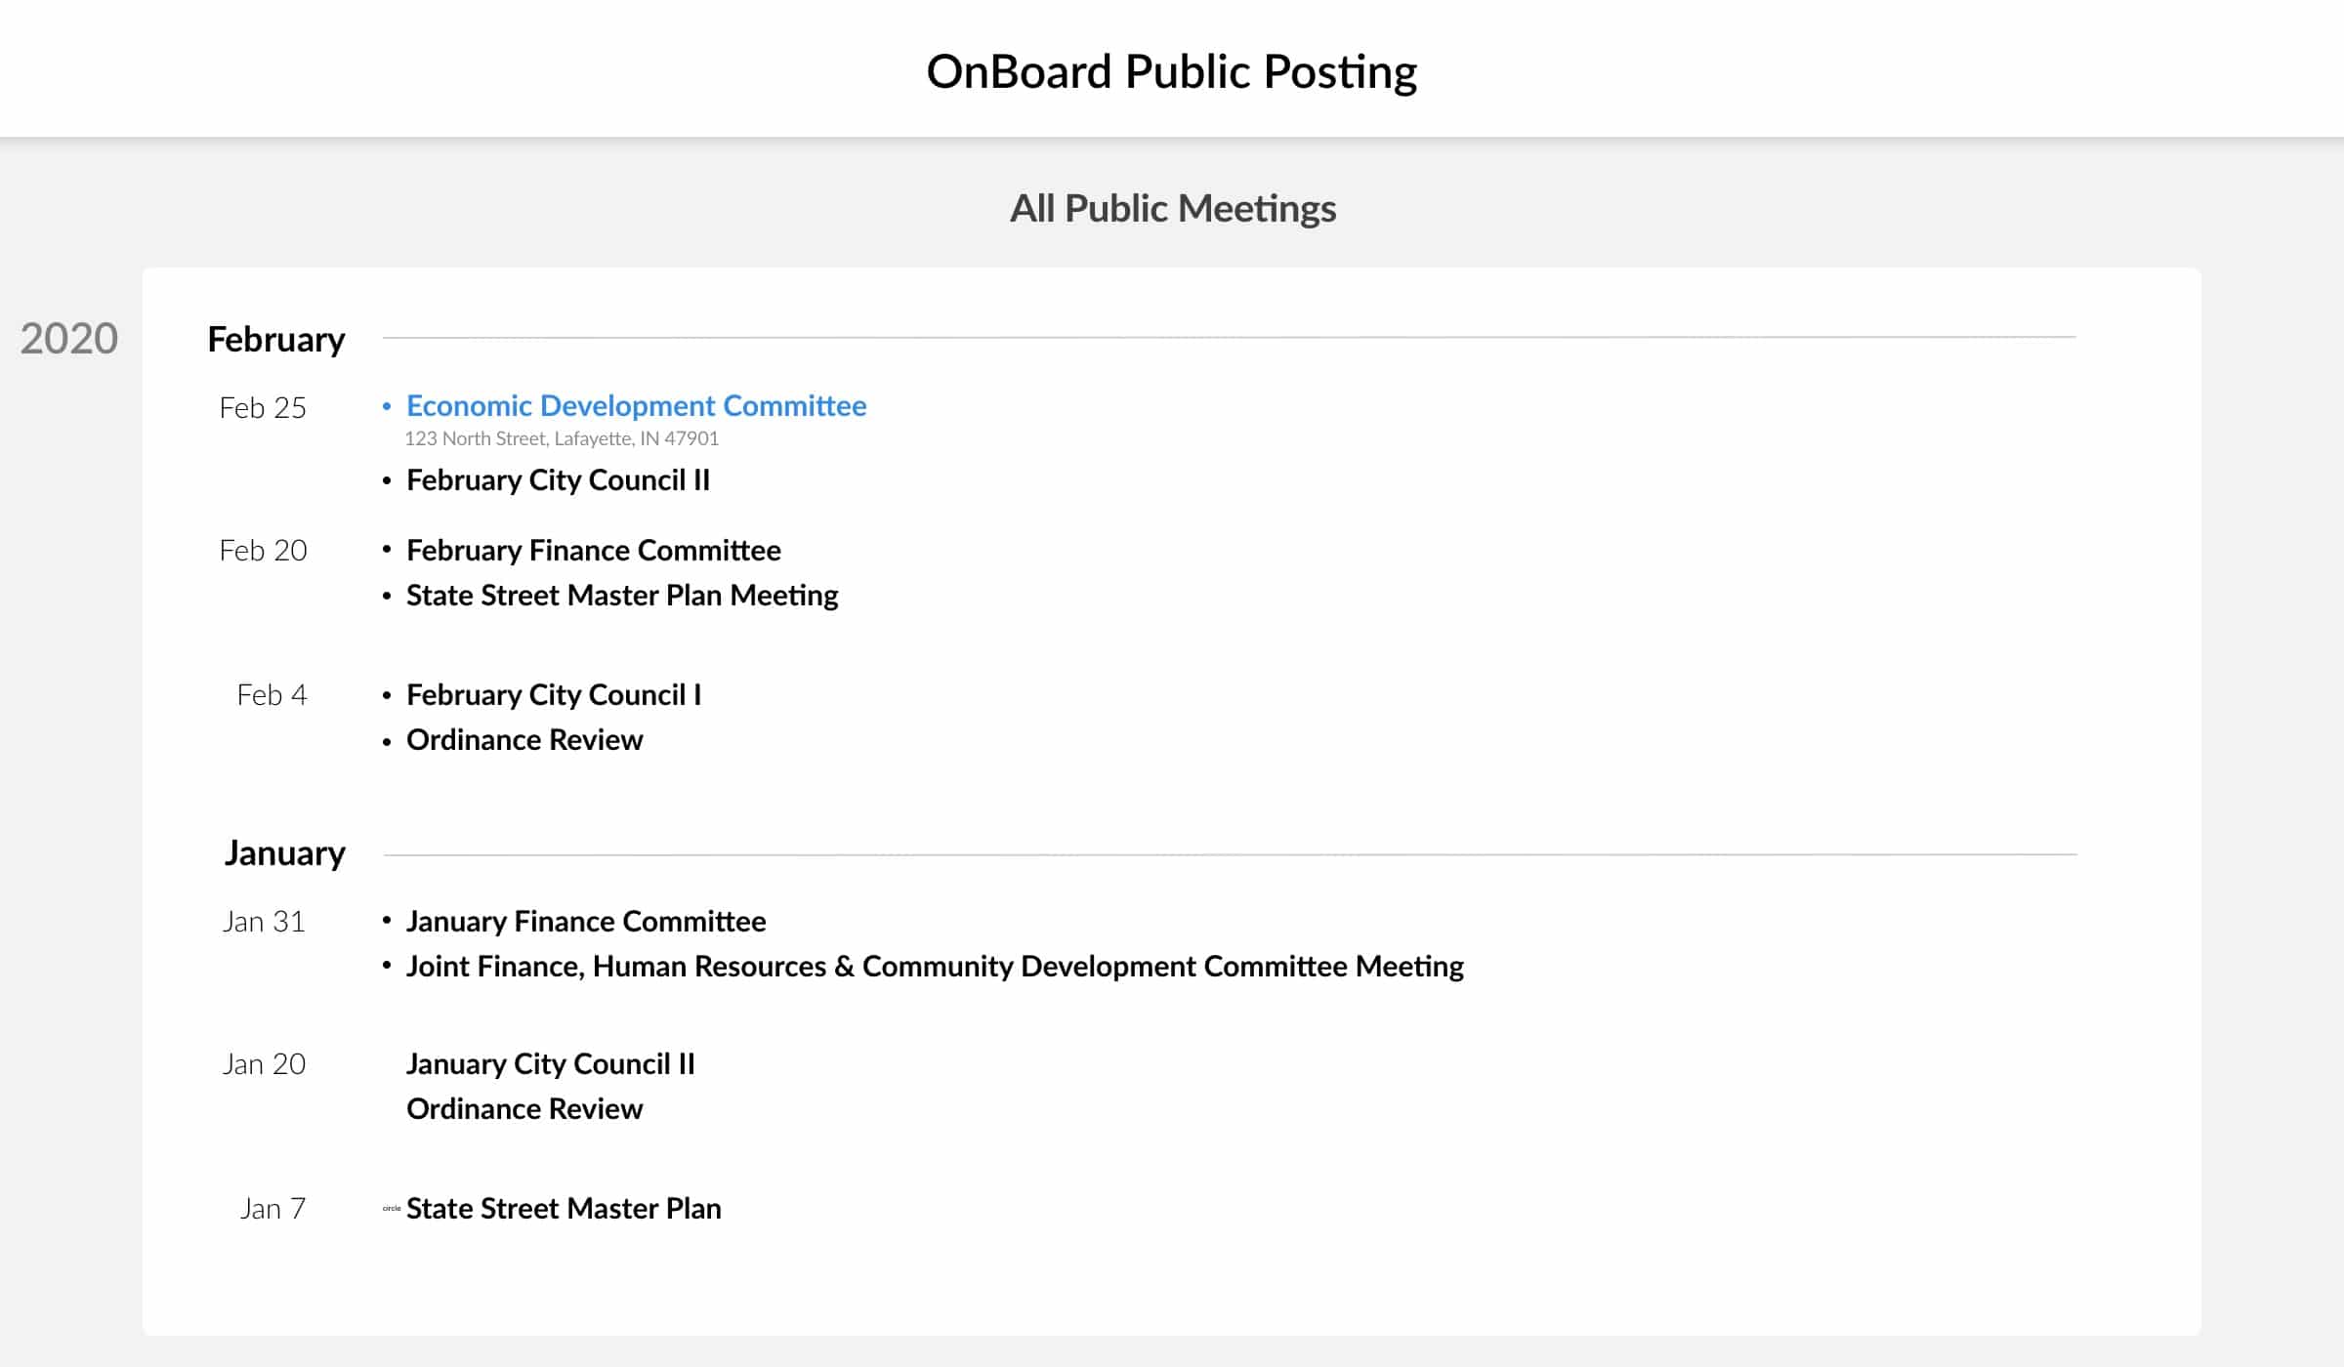Viewport: 2344px width, 1367px height.
Task: Open the Economic Development Committee meeting link
Action: [636, 406]
